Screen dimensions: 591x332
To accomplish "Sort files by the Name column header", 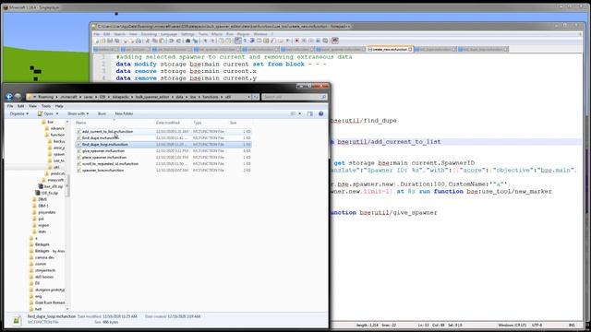I will pos(115,123).
